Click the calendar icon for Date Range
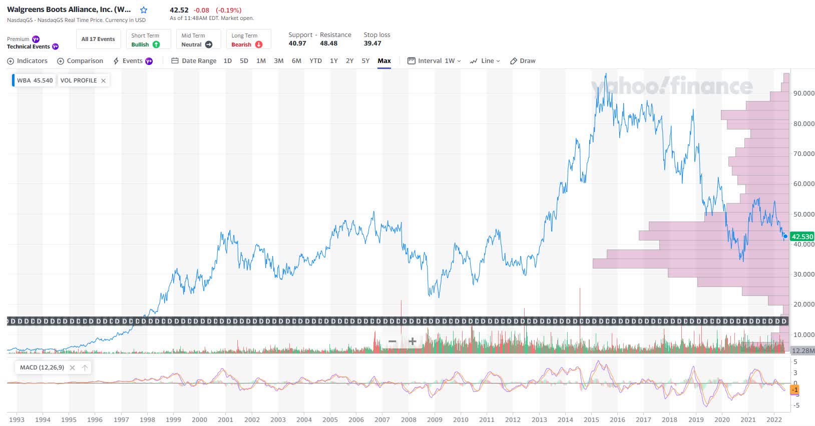 (x=175, y=61)
